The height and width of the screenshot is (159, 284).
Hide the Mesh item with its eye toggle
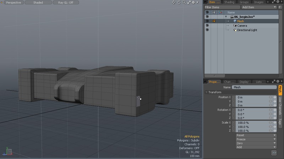[x=207, y=21]
